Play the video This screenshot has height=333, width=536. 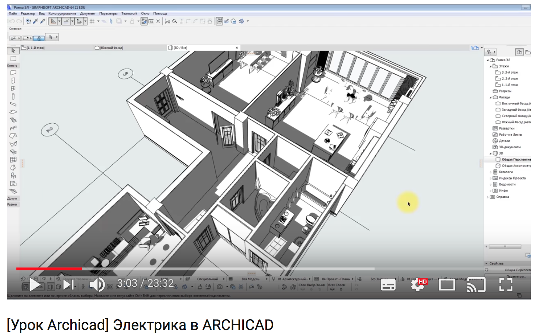click(x=35, y=285)
